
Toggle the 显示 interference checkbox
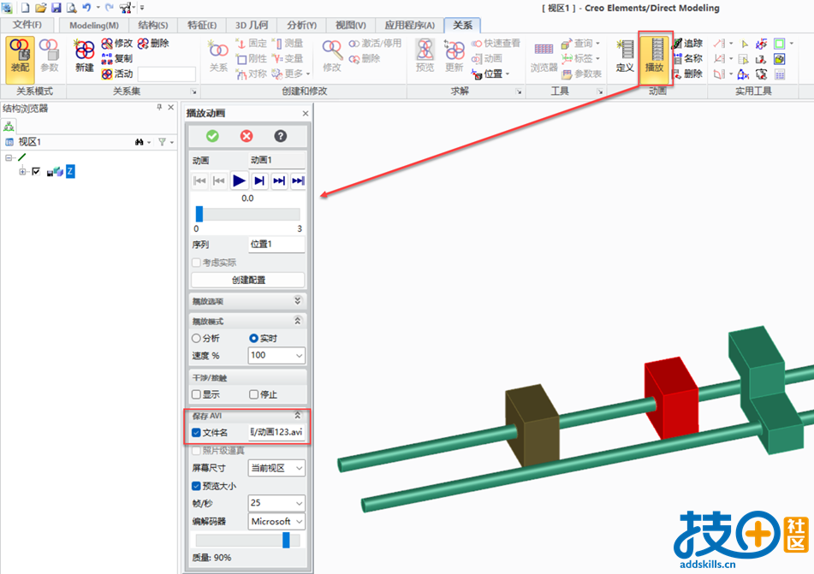196,394
